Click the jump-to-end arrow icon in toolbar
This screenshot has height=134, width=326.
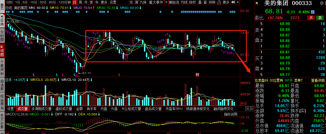tap(233, 2)
